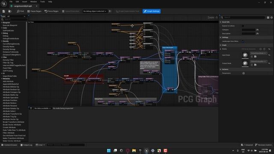This screenshot has height=154, width=274.
Task: Click the trash icon for Nodes array
Action: pos(264,49)
